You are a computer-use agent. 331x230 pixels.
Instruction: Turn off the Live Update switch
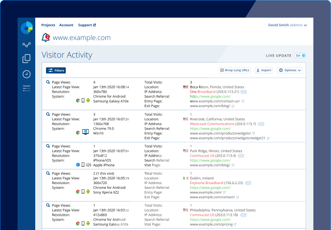pyautogui.click(x=300, y=56)
